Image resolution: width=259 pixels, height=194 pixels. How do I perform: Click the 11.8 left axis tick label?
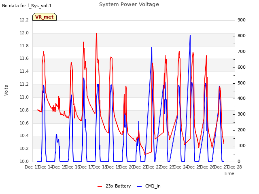tap(24, 46)
